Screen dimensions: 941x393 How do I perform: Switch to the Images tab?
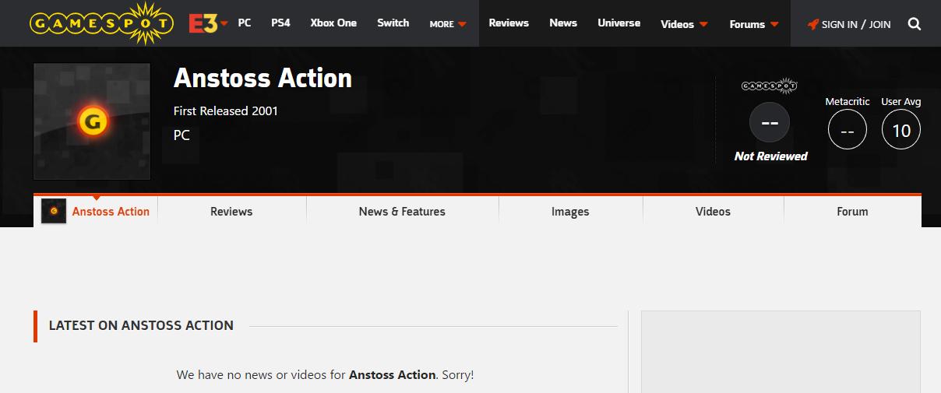click(570, 212)
